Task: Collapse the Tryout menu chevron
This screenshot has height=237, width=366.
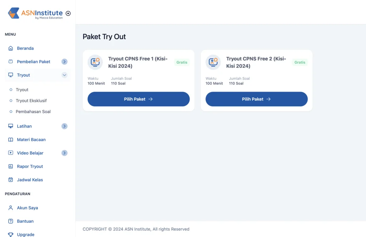Action: pyautogui.click(x=64, y=75)
